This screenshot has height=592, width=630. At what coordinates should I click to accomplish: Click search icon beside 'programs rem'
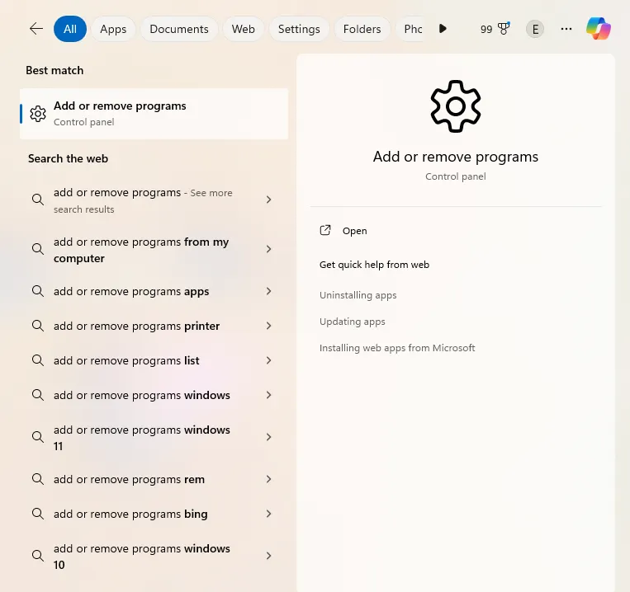click(38, 479)
